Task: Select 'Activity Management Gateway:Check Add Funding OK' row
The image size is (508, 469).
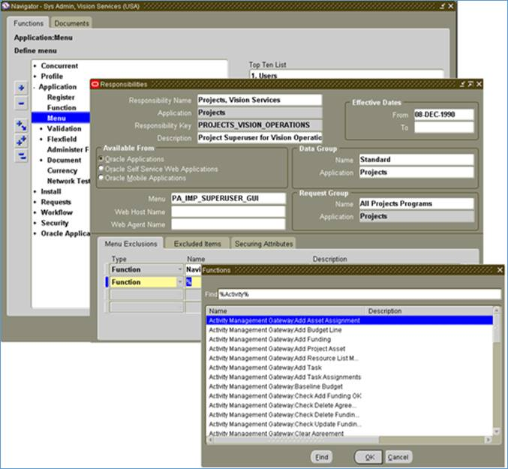Action: pyautogui.click(x=349, y=395)
